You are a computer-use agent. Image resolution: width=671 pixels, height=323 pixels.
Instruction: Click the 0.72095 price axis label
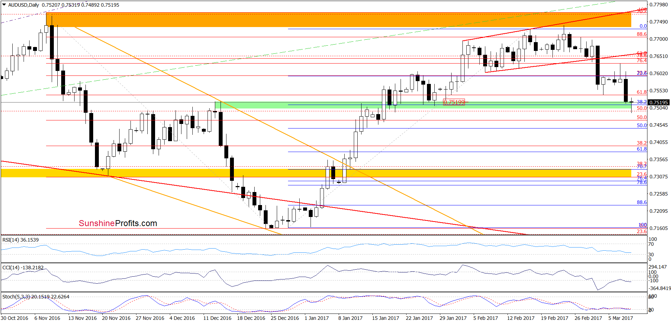pyautogui.click(x=658, y=211)
